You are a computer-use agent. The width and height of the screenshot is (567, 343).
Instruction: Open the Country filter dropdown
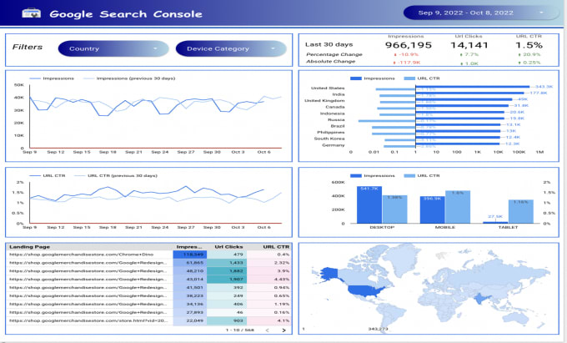(x=113, y=48)
